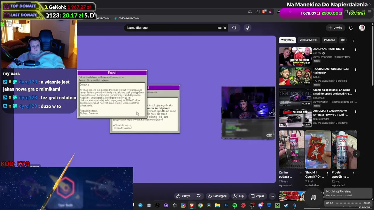
Task: Click the browser share page icon
Action: [x=257, y=12]
